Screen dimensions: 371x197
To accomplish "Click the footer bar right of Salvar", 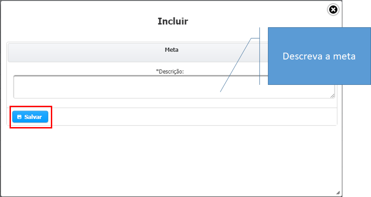I will click(191, 117).
